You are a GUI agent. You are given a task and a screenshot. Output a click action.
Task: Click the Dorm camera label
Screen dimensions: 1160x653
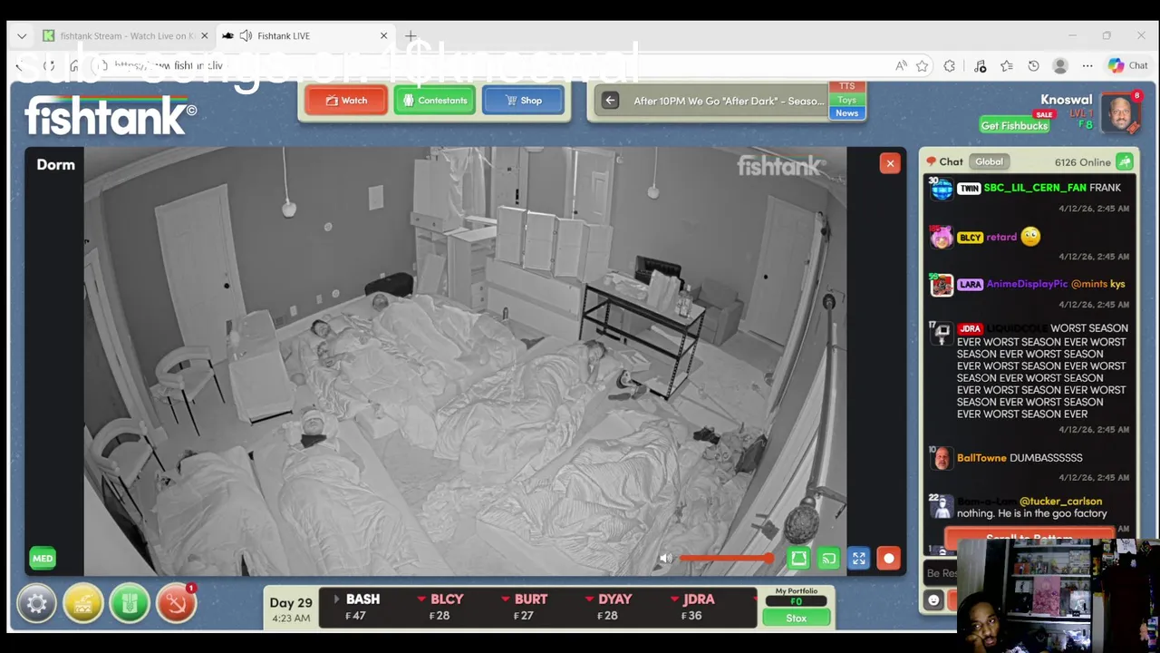[55, 164]
